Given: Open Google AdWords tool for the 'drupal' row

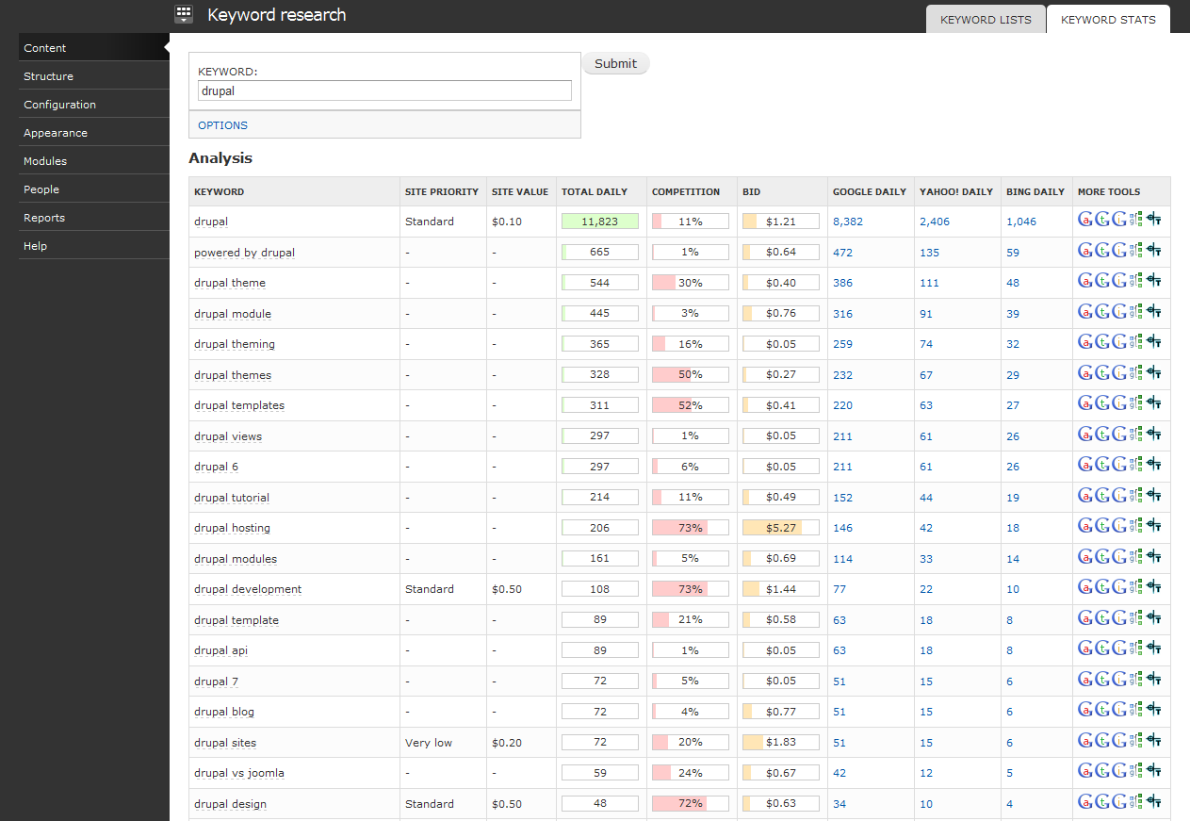Looking at the screenshot, I should pos(1085,221).
